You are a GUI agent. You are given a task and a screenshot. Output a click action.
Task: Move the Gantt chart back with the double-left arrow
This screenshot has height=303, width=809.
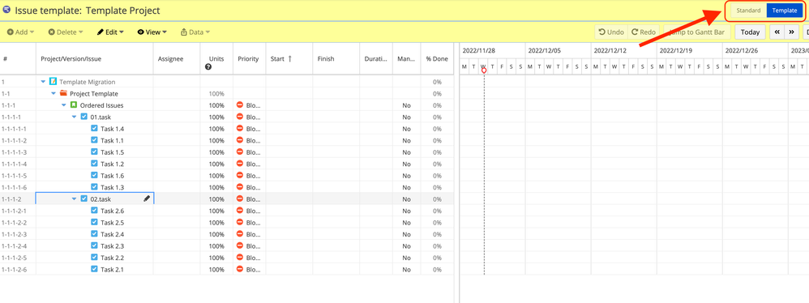pos(777,32)
